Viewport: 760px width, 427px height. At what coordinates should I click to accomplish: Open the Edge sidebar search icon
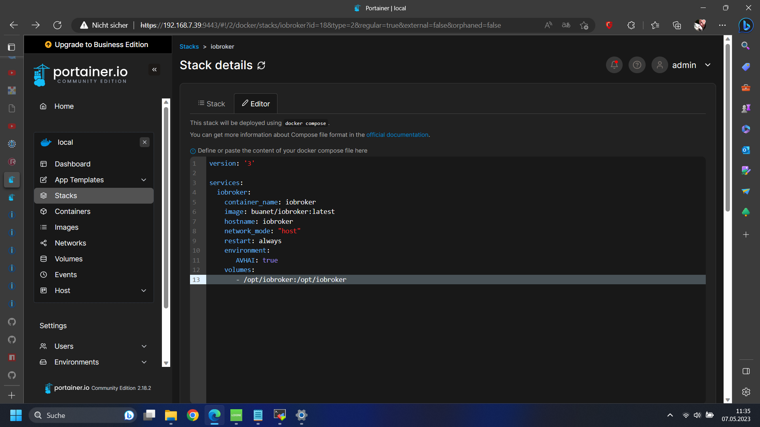[746, 45]
